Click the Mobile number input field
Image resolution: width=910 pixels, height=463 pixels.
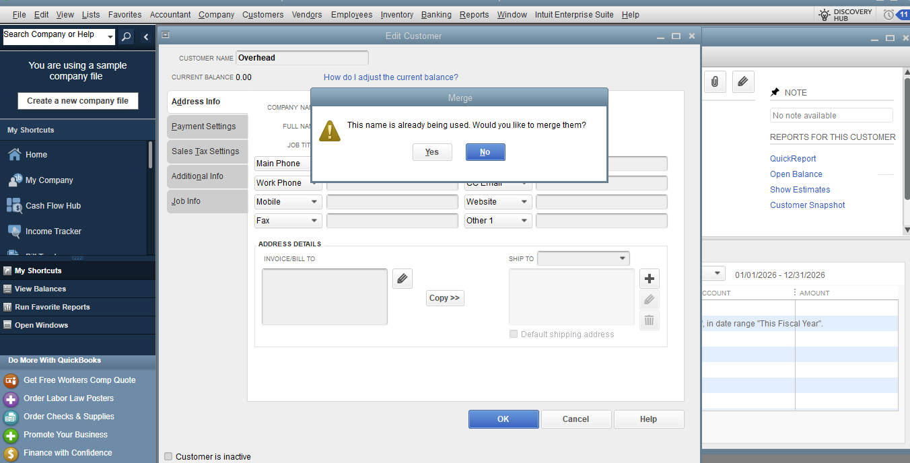click(392, 202)
